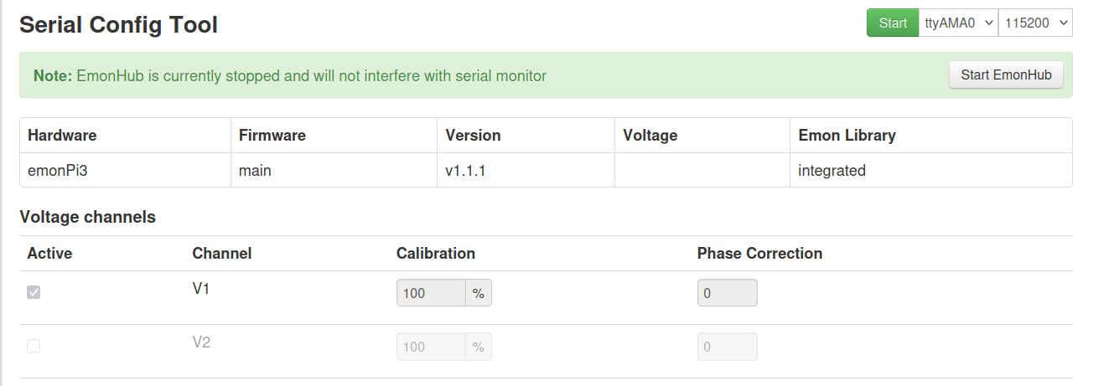This screenshot has height=386, width=1109.
Task: Click the V1 channel label
Action: (201, 289)
